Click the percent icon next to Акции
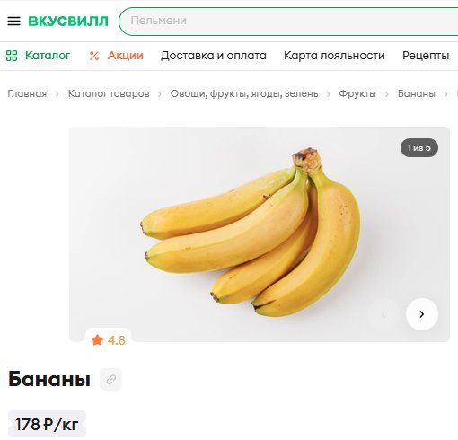This screenshot has height=440, width=458. [94, 56]
